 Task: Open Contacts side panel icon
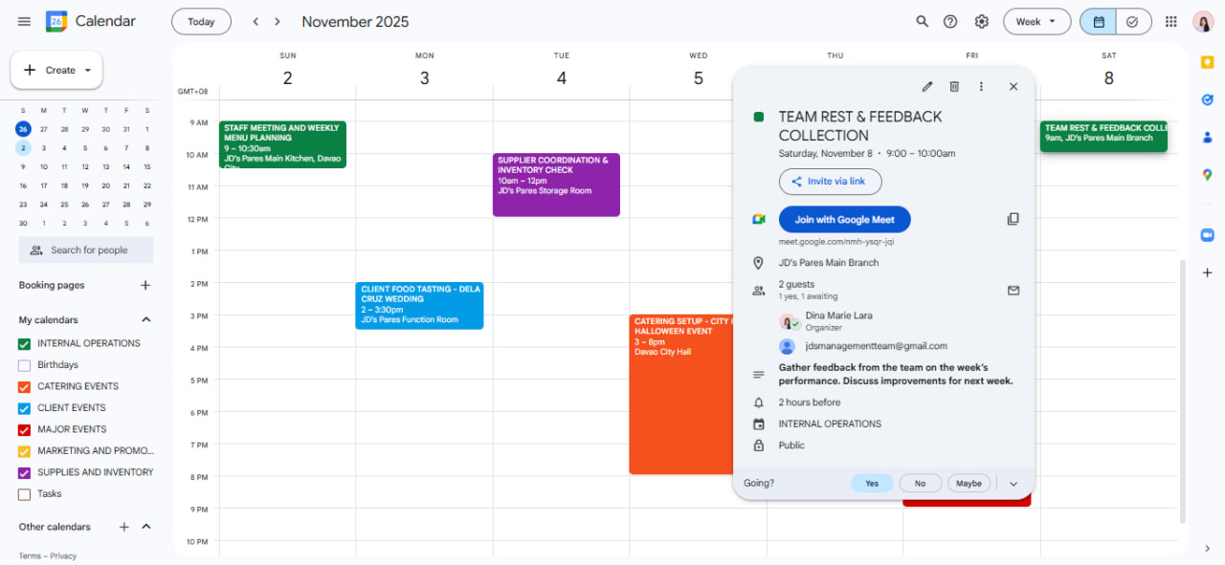tap(1207, 137)
